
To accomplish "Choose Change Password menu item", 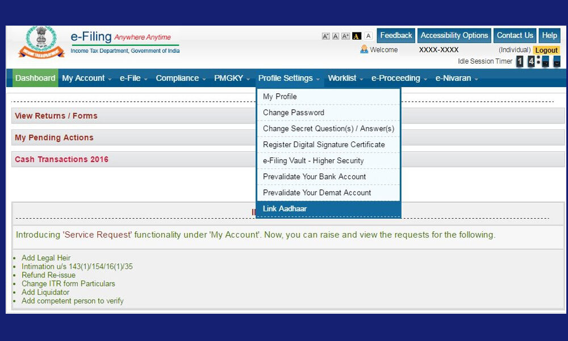I will (328, 113).
